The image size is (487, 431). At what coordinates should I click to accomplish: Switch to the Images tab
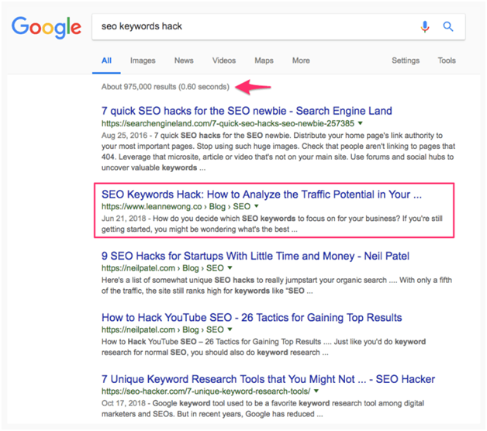(143, 60)
